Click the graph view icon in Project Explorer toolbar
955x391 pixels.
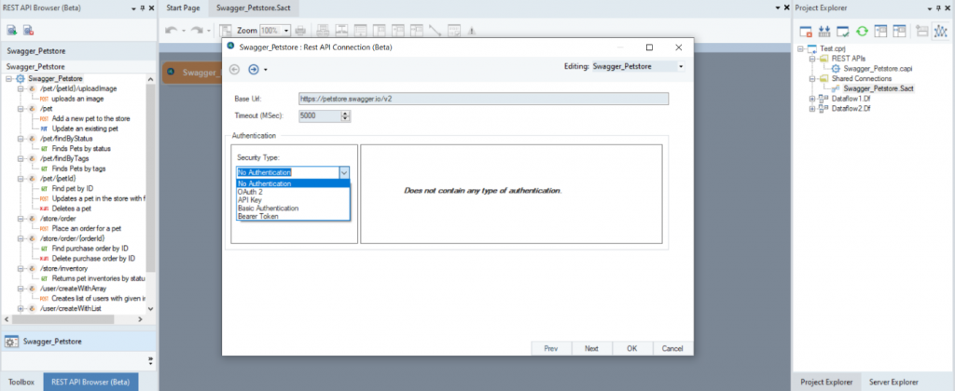(939, 30)
